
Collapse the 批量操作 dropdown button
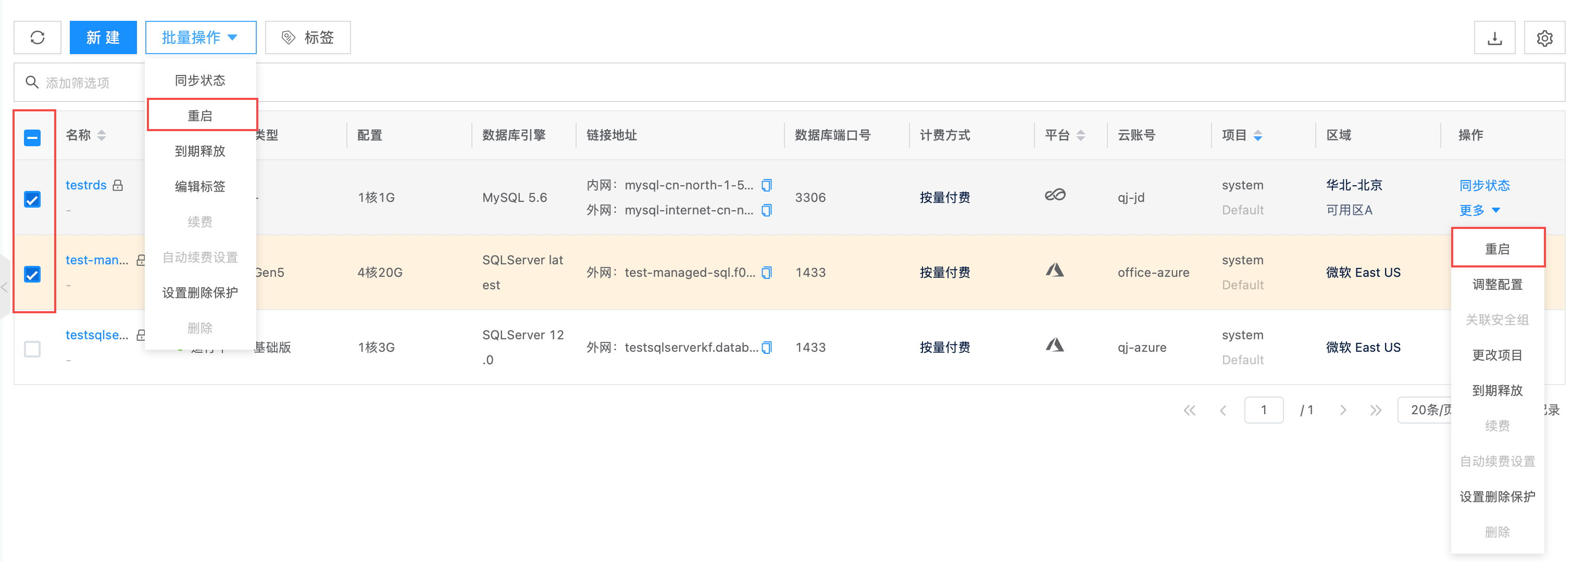pyautogui.click(x=200, y=38)
